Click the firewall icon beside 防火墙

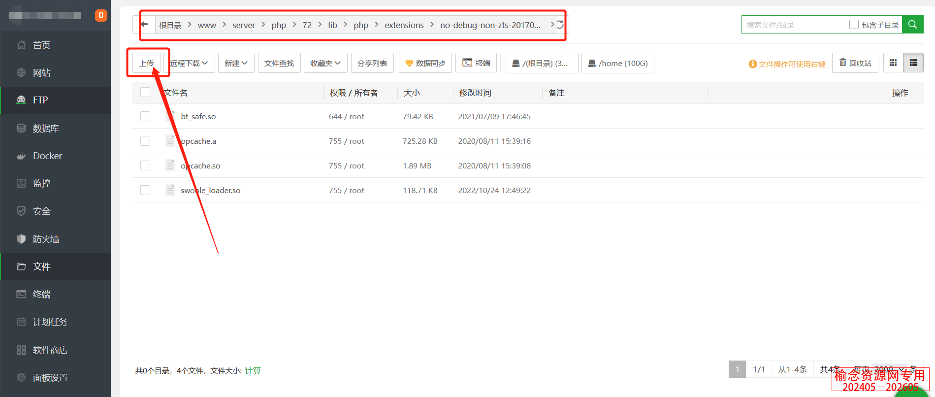point(21,239)
